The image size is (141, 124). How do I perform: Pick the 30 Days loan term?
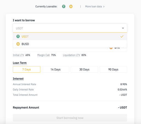click(x=84, y=69)
